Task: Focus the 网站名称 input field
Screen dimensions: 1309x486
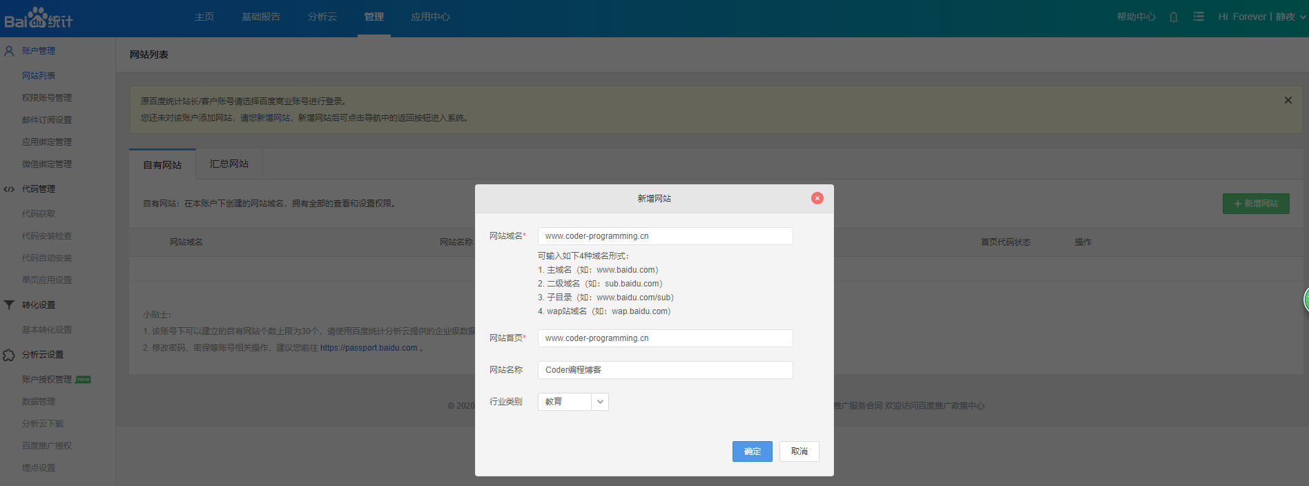Action: pos(666,370)
